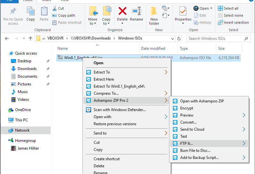This screenshot has height=174, width=255.
Task: Choose Delete in the context menu
Action: (127, 166)
